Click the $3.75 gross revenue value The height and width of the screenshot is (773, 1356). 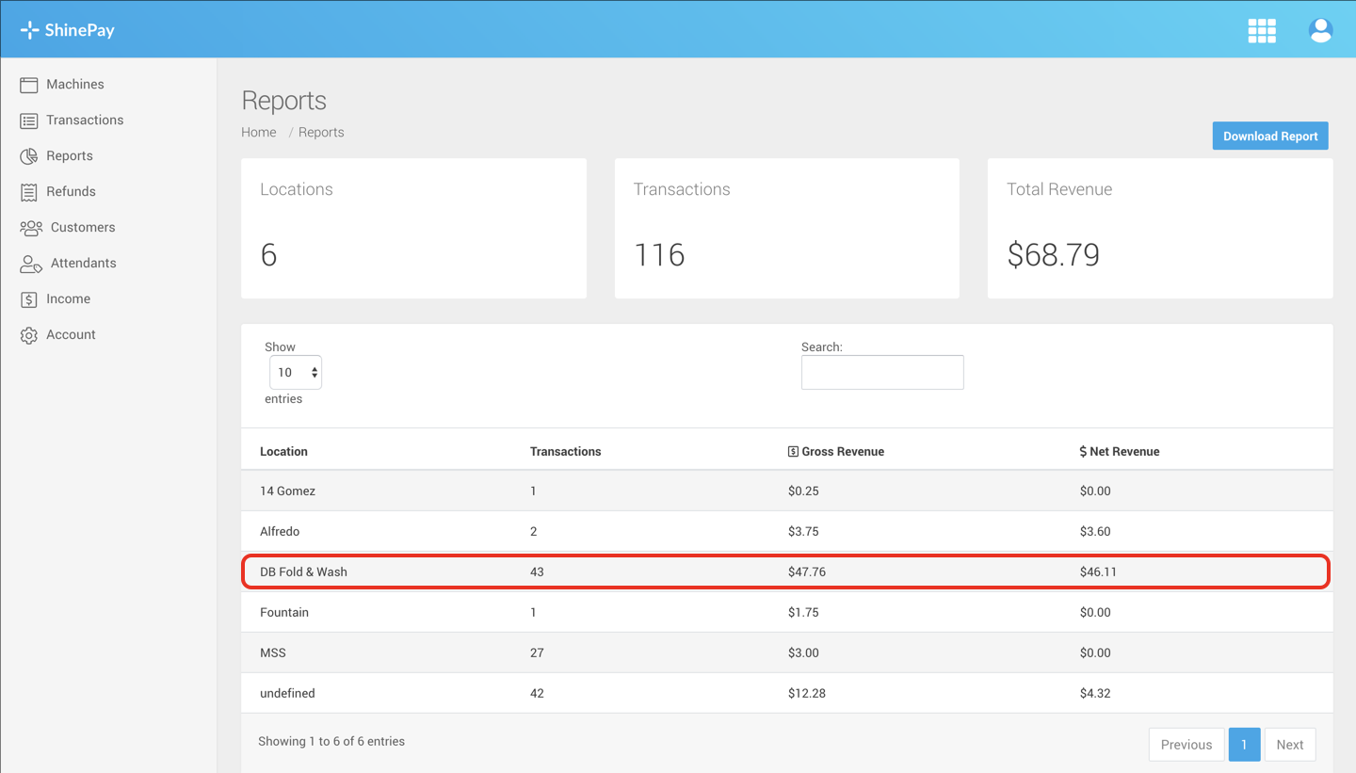803,531
